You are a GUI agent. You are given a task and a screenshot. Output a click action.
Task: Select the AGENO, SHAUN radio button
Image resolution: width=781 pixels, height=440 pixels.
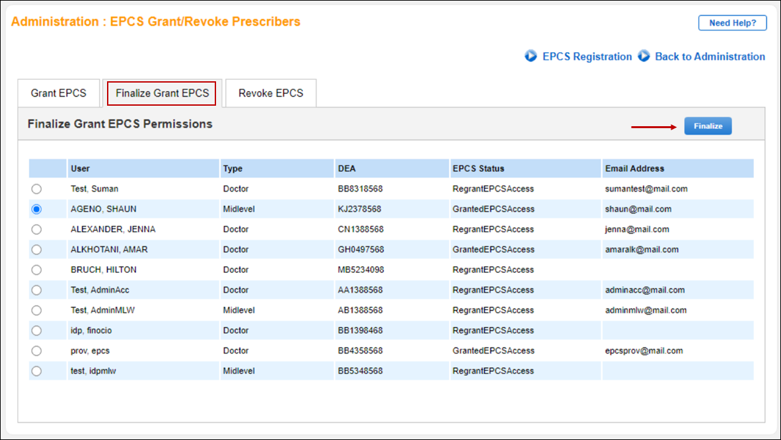tap(36, 209)
